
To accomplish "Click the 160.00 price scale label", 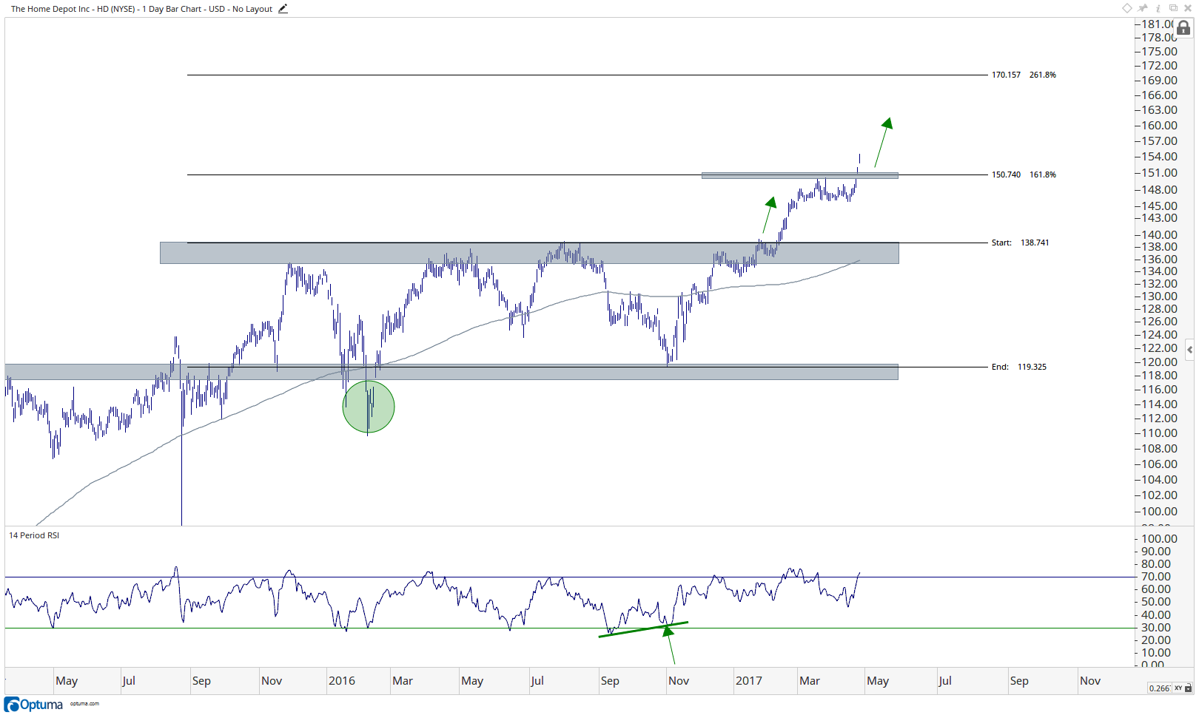I will click(1159, 126).
